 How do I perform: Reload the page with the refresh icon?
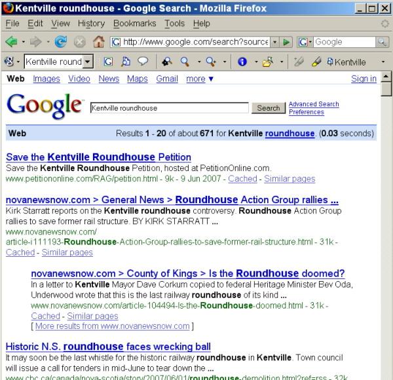tap(61, 42)
